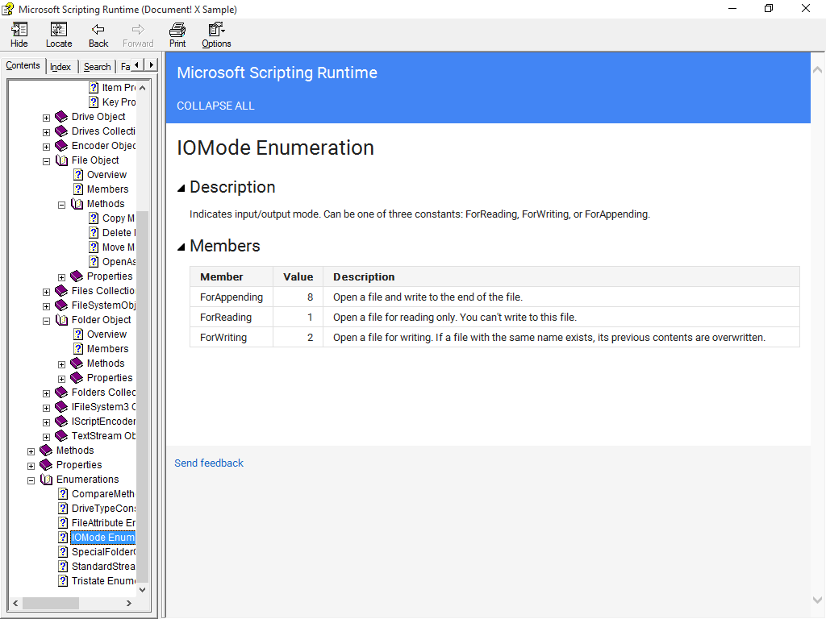Collapse the Folder Object node

[x=46, y=321]
